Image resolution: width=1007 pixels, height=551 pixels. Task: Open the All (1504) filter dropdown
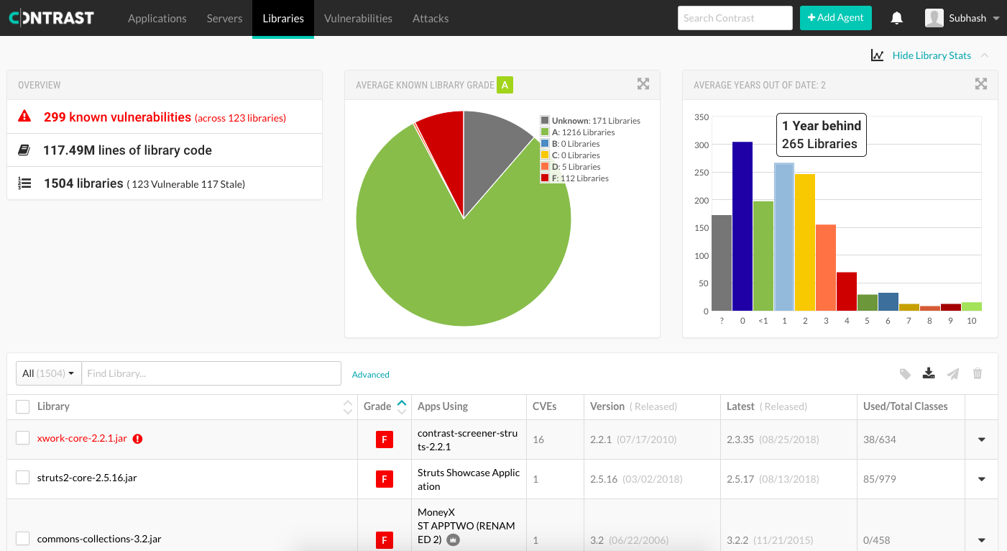click(49, 373)
